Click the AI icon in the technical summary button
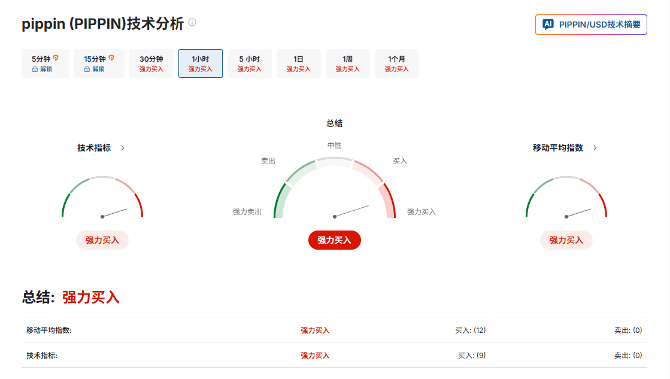Viewport: 670px width, 379px height. coord(548,25)
